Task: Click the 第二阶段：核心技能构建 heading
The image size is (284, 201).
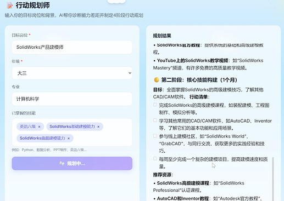Action: pyautogui.click(x=199, y=80)
